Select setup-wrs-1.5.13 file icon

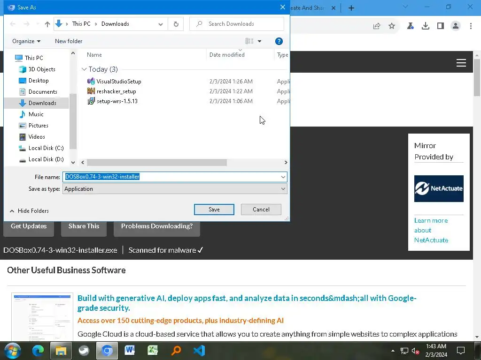91,101
